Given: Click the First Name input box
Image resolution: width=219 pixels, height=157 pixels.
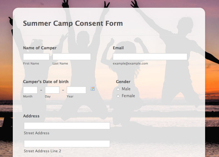Looking at the screenshot, I should coord(36,57).
